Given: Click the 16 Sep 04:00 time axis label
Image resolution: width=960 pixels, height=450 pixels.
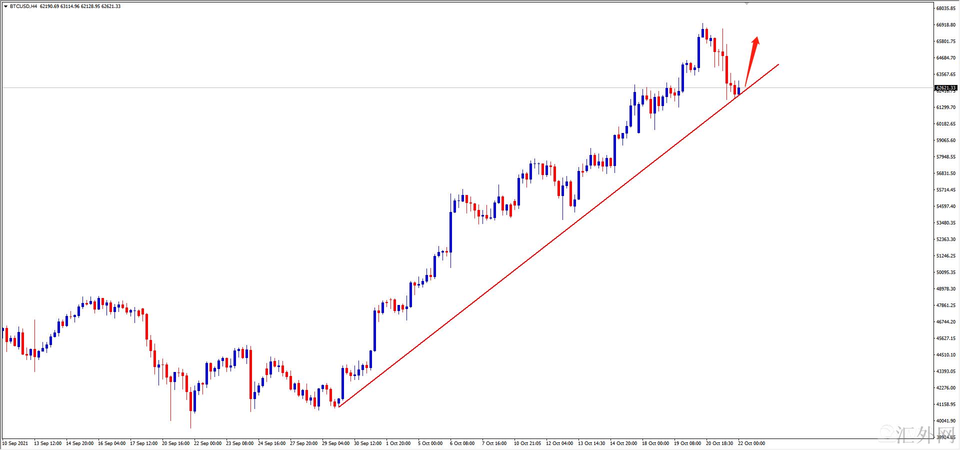Looking at the screenshot, I should pos(111,443).
